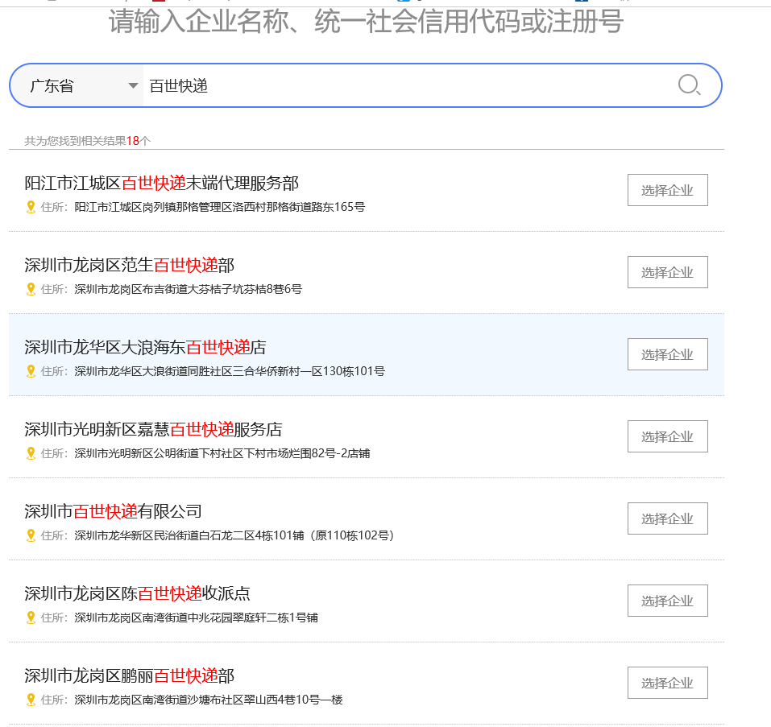Click 选择企业 for 阳江市江城区百世快递末端代理服务部
The height and width of the screenshot is (727, 771).
point(667,190)
